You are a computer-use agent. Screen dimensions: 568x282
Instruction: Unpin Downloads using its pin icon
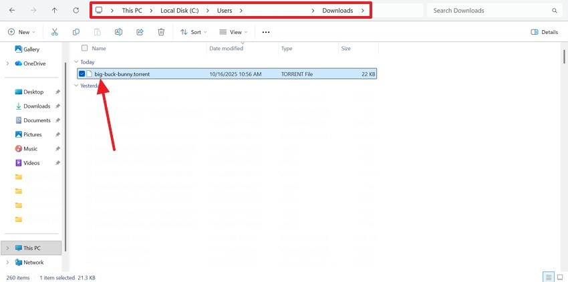tap(57, 106)
